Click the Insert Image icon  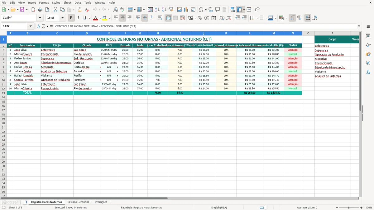pos(180,10)
